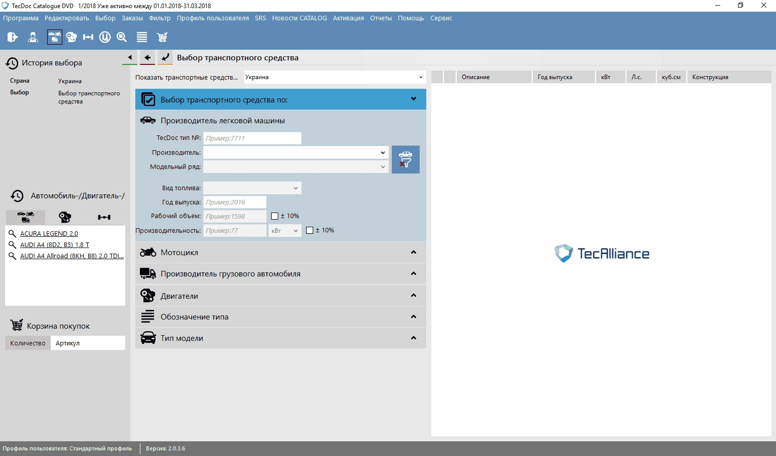
Task: Click the куб.см column header
Action: (x=671, y=77)
